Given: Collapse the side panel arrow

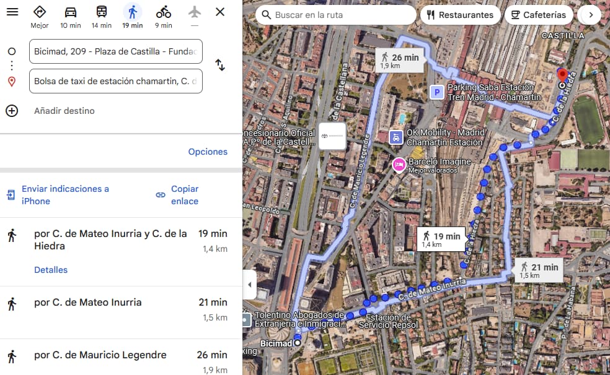Looking at the screenshot, I should click(249, 285).
